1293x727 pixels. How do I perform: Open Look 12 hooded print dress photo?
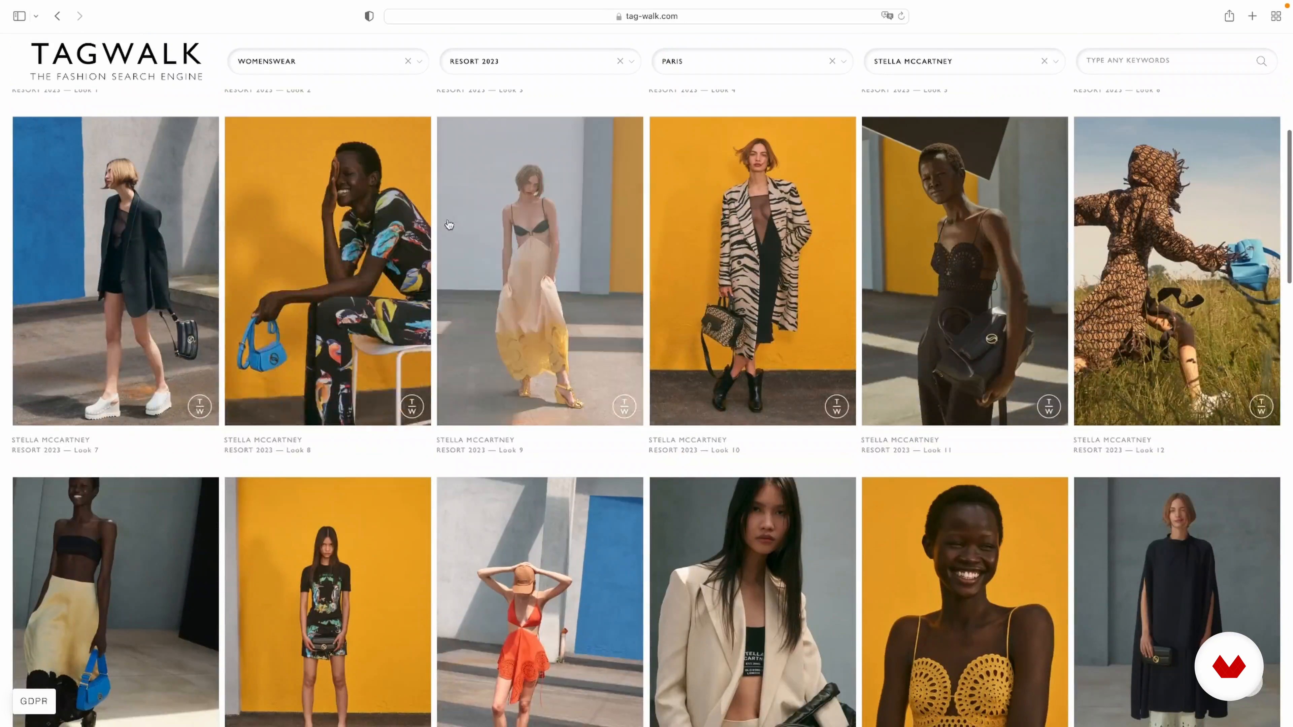coord(1177,271)
